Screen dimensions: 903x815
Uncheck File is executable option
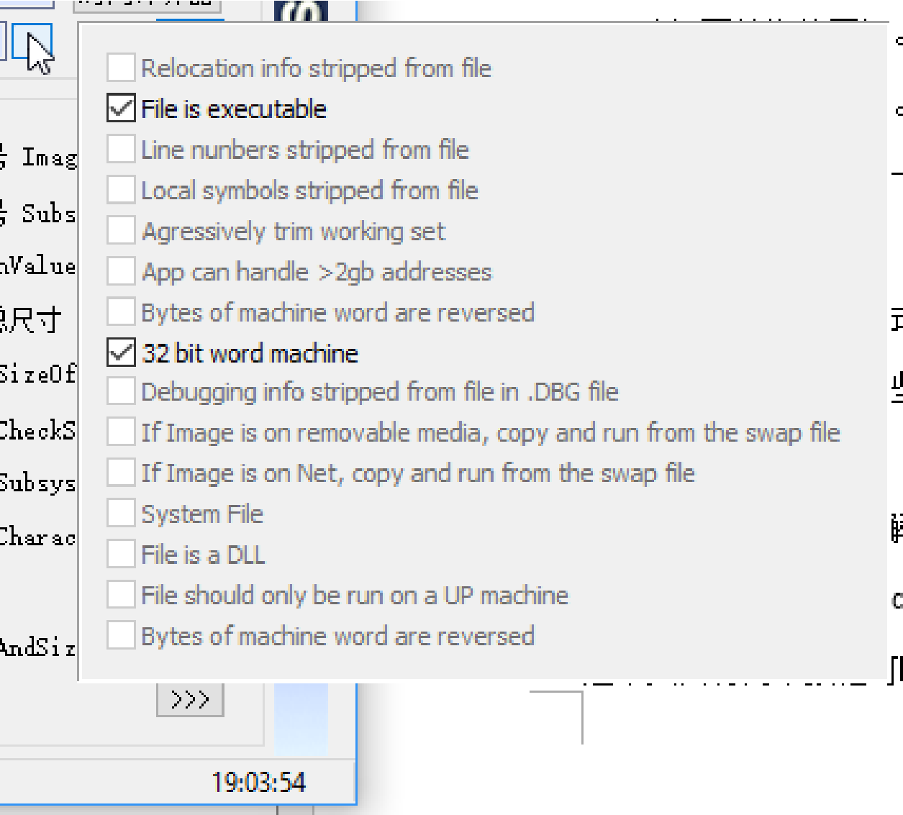click(x=121, y=108)
